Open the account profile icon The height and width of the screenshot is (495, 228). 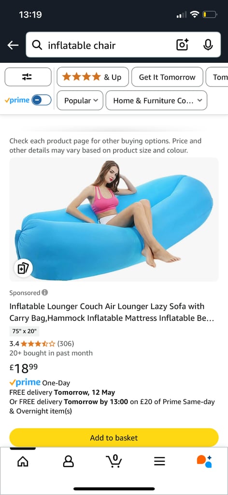pos(68,462)
